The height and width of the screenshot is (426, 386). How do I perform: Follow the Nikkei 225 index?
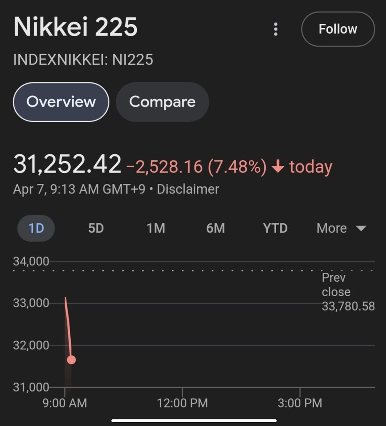coord(338,29)
